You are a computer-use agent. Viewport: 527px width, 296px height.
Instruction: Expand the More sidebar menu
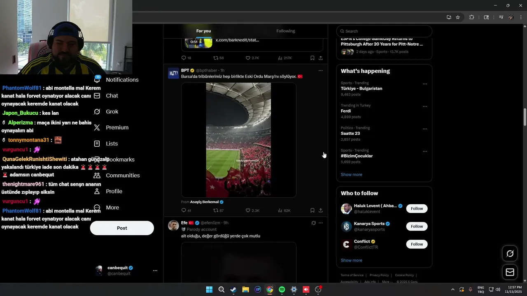(106, 208)
